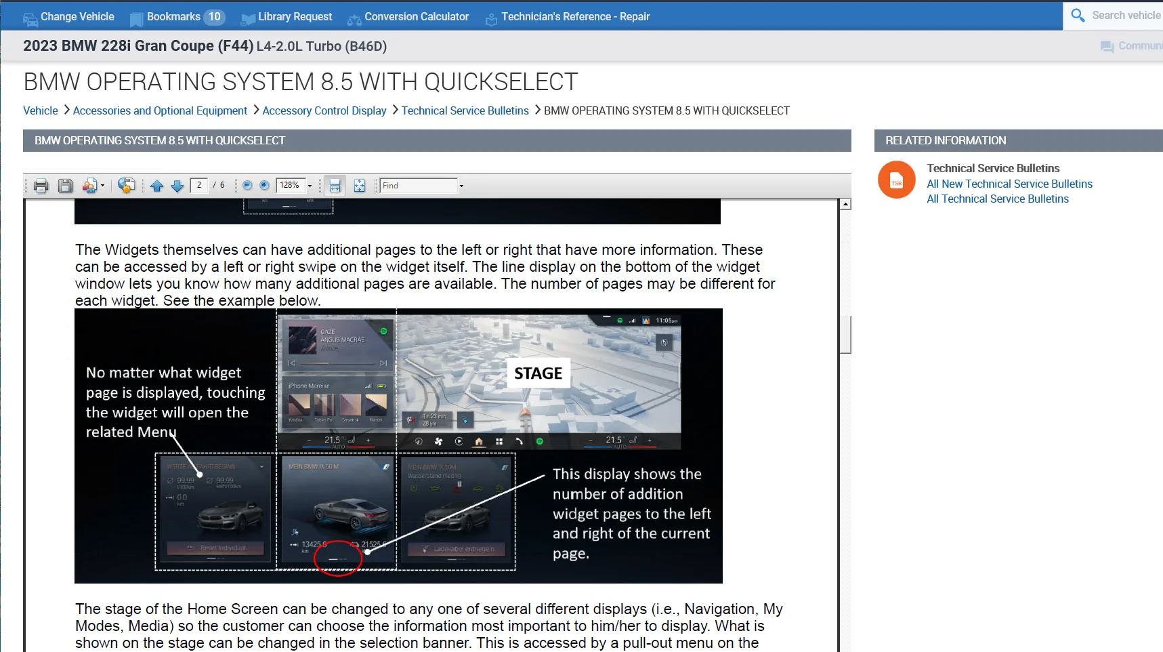Click the Related Information panel header

(x=1018, y=140)
